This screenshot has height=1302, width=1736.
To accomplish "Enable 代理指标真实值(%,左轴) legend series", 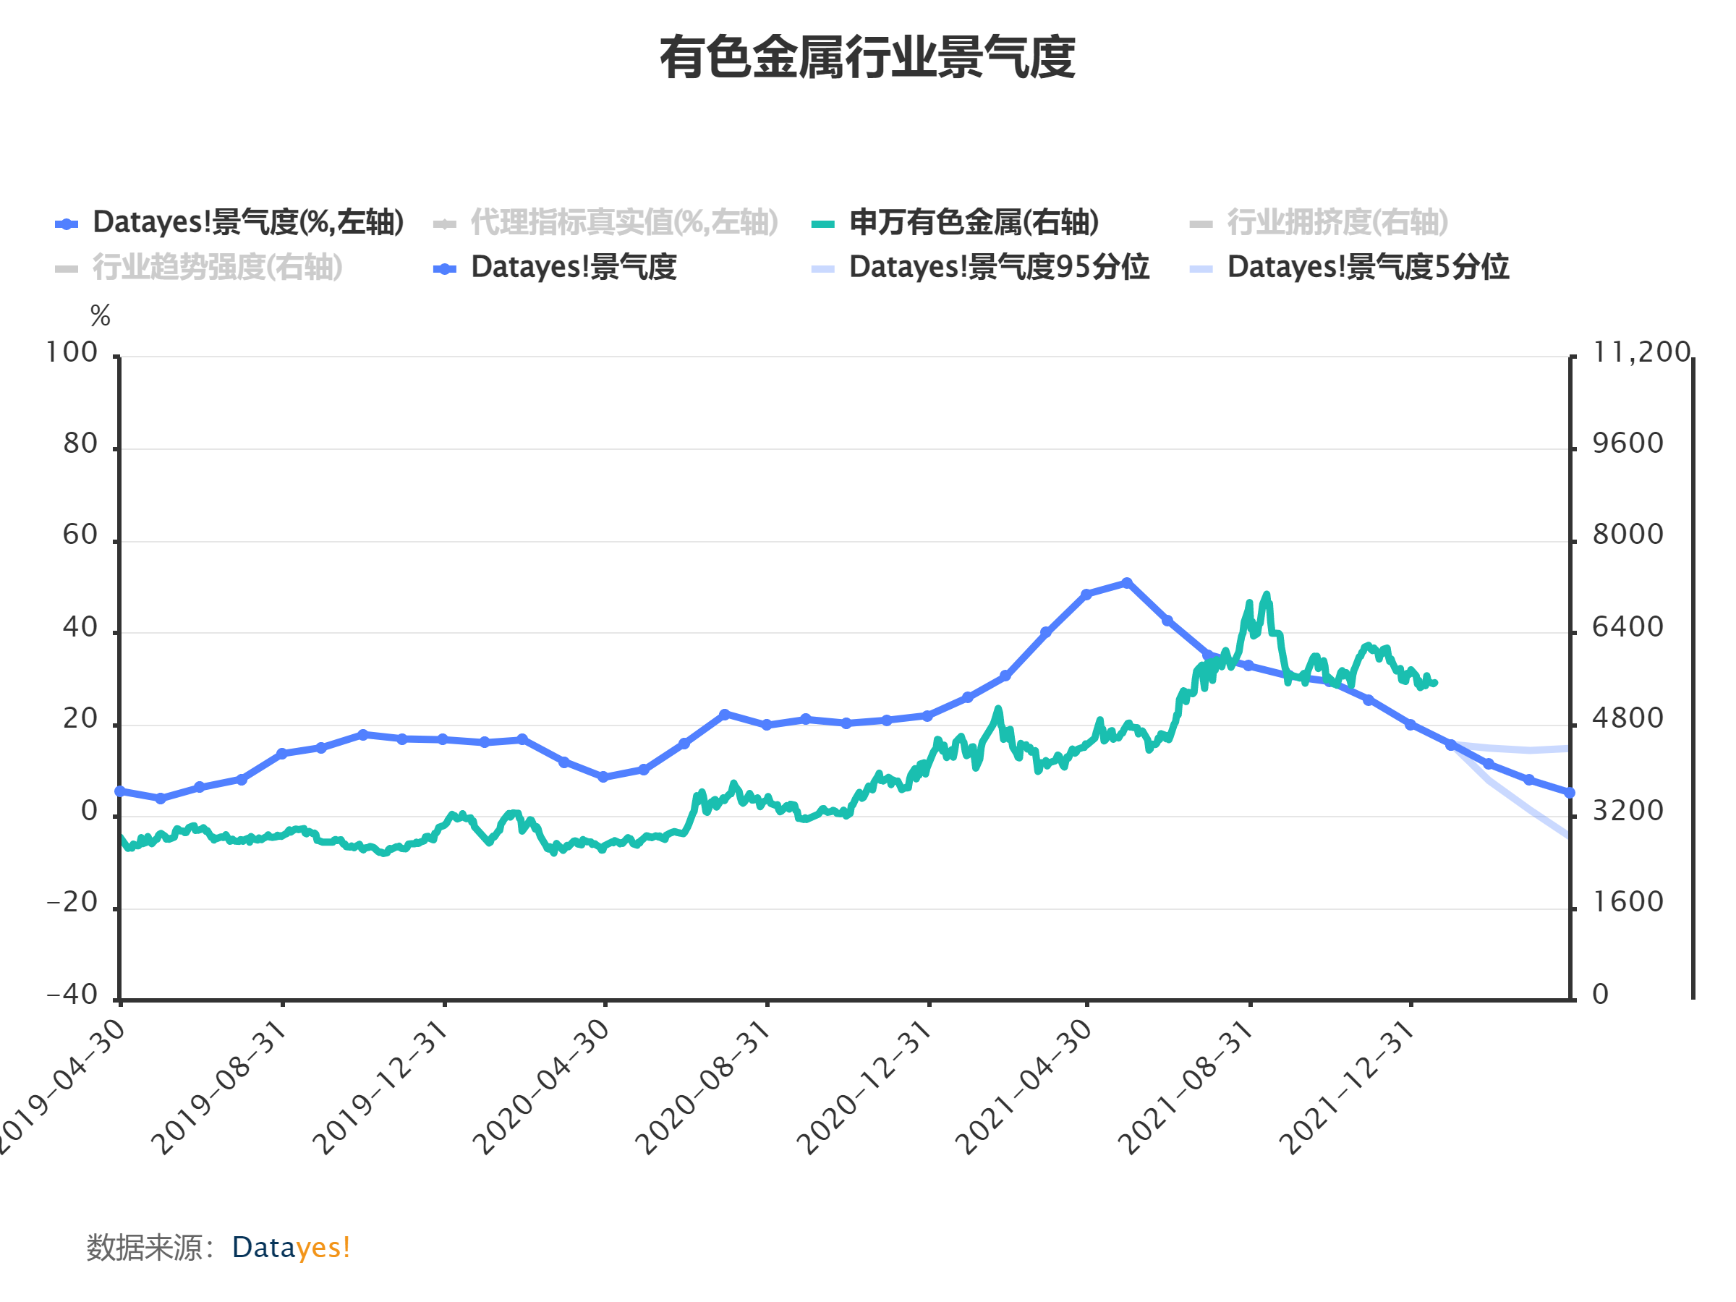I will 624,223.
